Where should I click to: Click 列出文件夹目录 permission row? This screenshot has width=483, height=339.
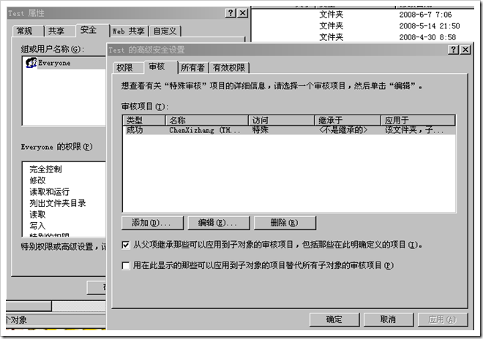(x=58, y=203)
